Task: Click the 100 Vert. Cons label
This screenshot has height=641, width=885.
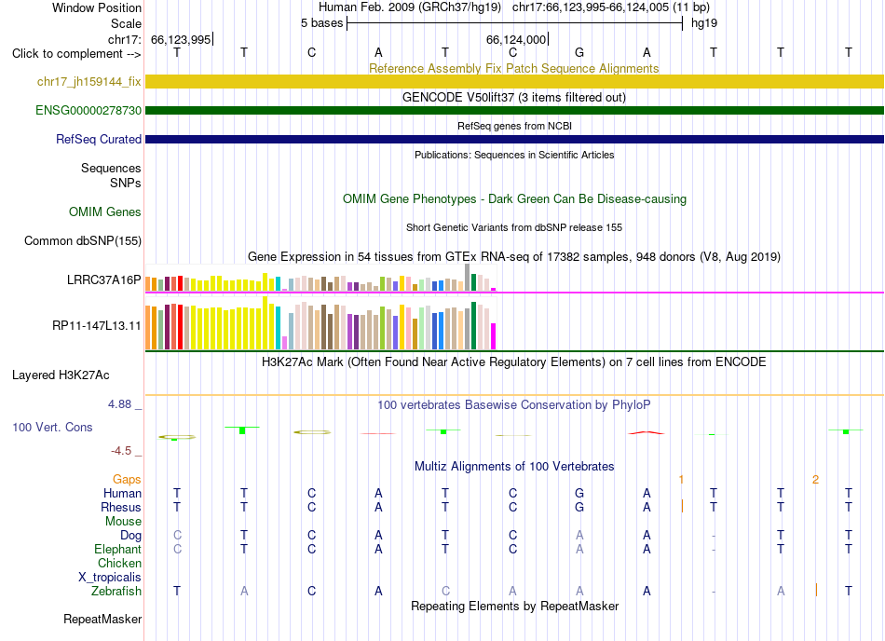Action: click(52, 427)
